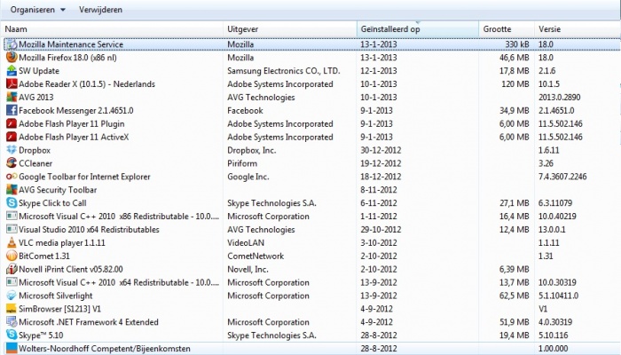Click the CCleaner icon in list
621x355 pixels.
(11, 163)
